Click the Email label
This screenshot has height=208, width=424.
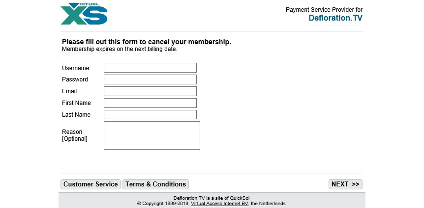pyautogui.click(x=69, y=91)
